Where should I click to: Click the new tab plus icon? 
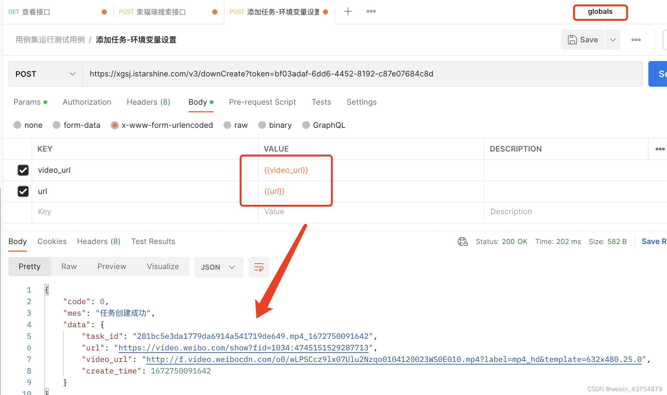(x=348, y=12)
